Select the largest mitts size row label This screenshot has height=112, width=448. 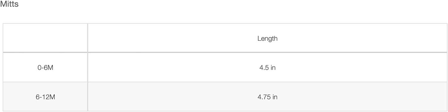pyautogui.click(x=45, y=97)
